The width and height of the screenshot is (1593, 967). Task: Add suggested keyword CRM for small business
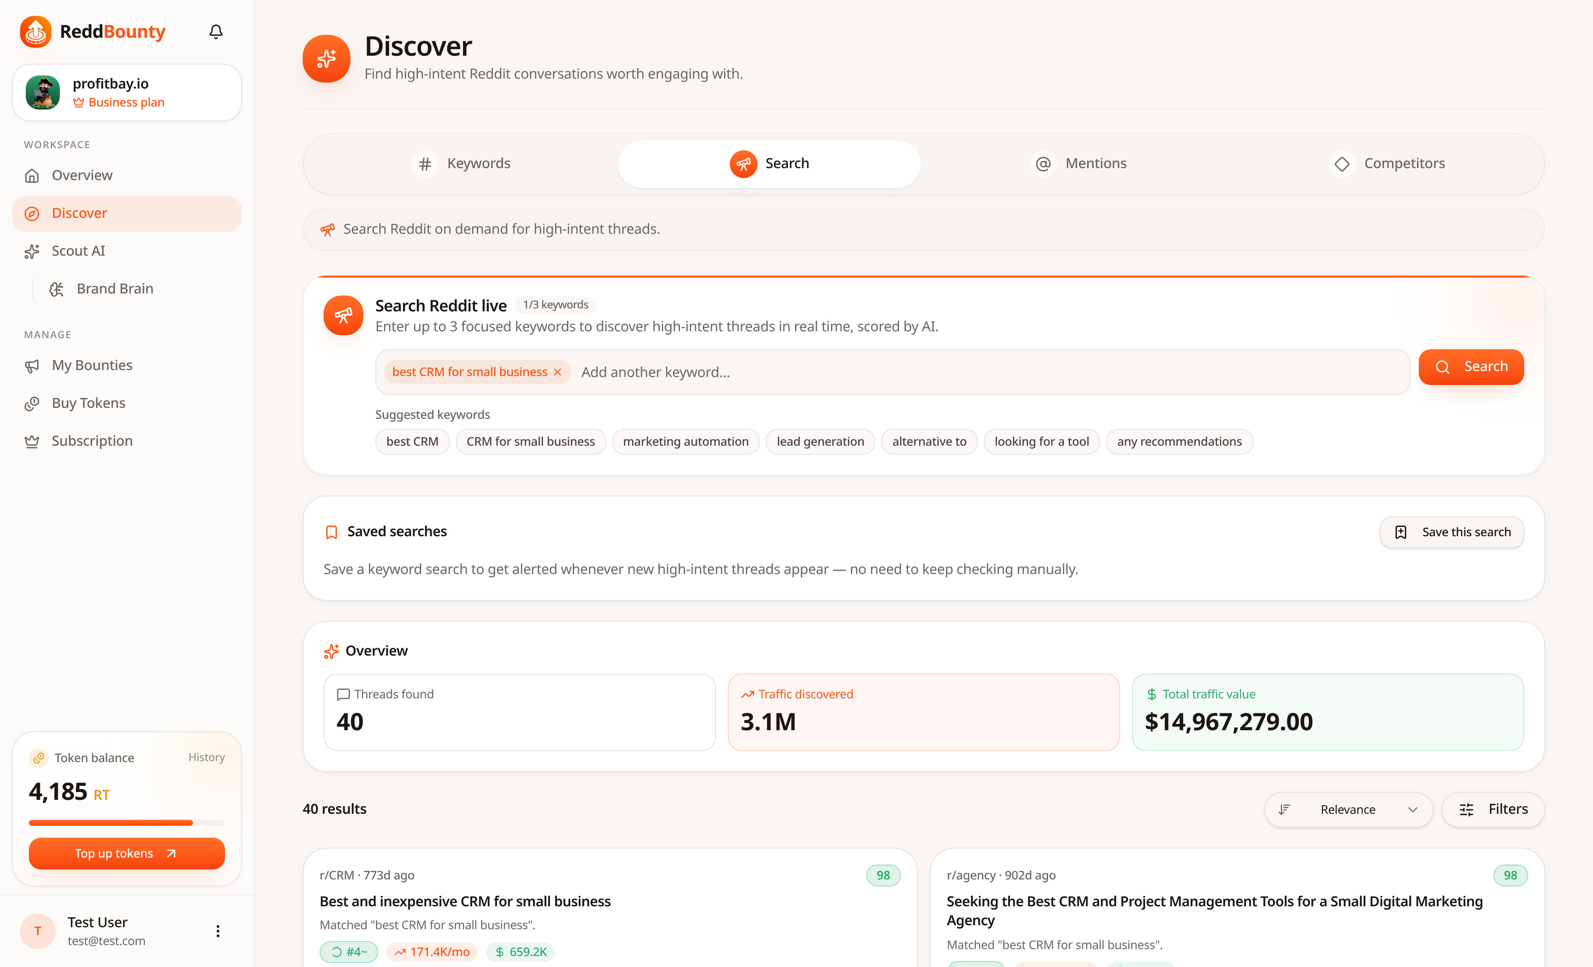pyautogui.click(x=531, y=442)
